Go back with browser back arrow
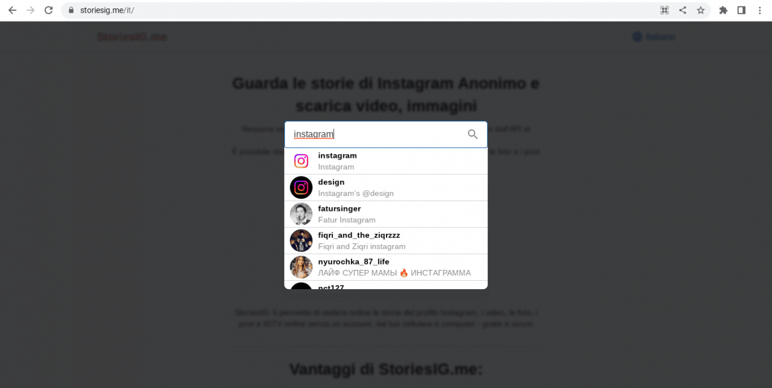 click(x=12, y=10)
